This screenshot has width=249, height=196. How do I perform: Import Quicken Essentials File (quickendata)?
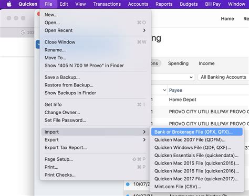pos(197,155)
